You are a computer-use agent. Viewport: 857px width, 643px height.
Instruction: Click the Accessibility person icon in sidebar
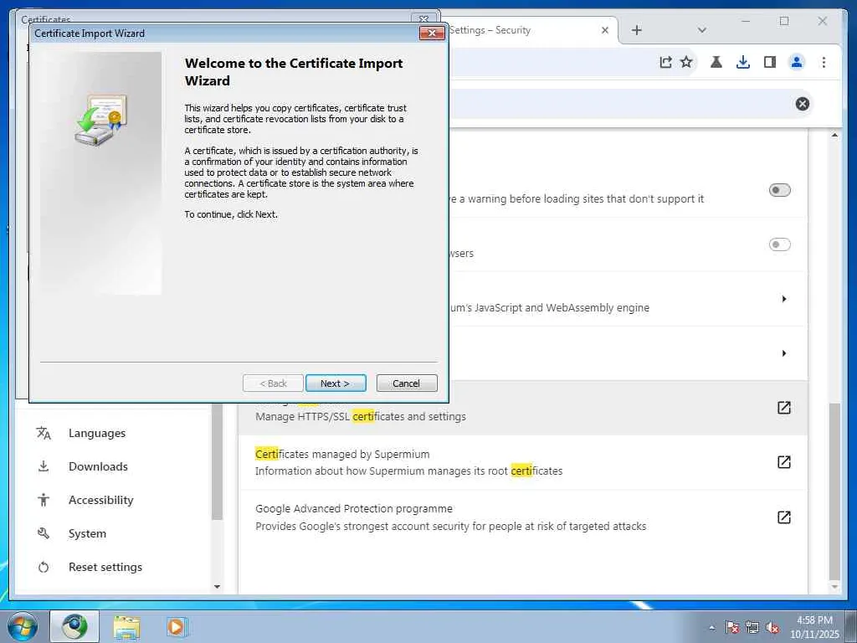[44, 500]
